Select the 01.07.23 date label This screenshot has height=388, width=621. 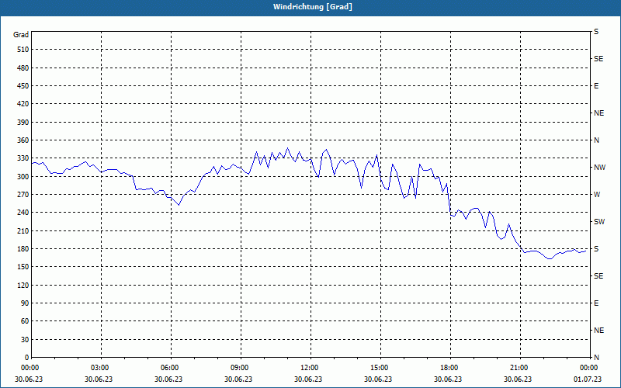coord(588,379)
